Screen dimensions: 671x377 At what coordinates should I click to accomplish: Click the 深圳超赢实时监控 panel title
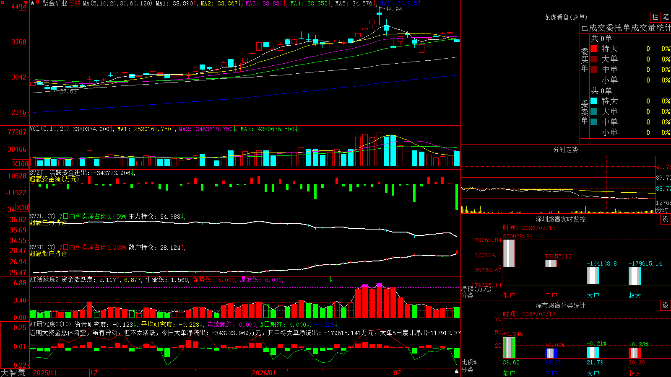click(x=561, y=219)
